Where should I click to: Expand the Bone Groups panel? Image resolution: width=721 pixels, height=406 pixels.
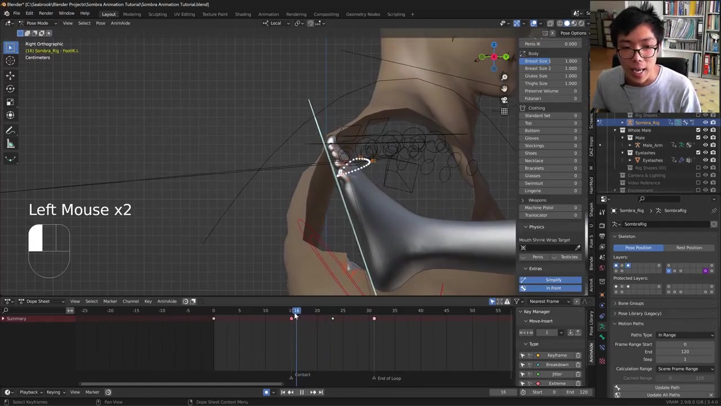click(630, 303)
